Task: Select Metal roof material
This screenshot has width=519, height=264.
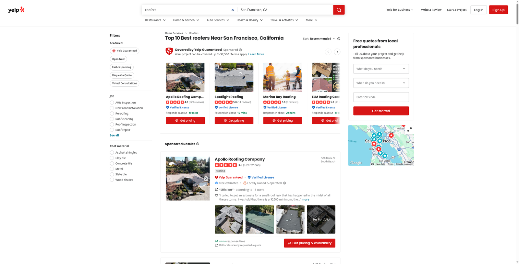Action: [x=112, y=169]
